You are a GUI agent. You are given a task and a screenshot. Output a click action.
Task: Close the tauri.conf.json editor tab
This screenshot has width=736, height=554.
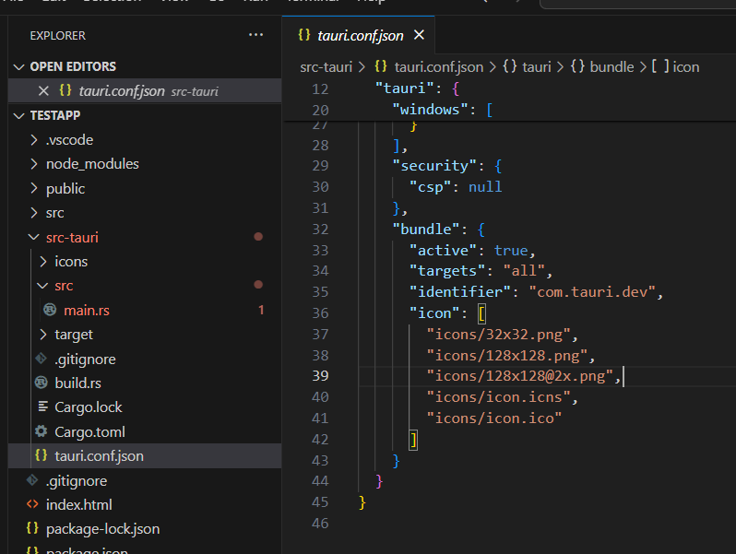[419, 35]
